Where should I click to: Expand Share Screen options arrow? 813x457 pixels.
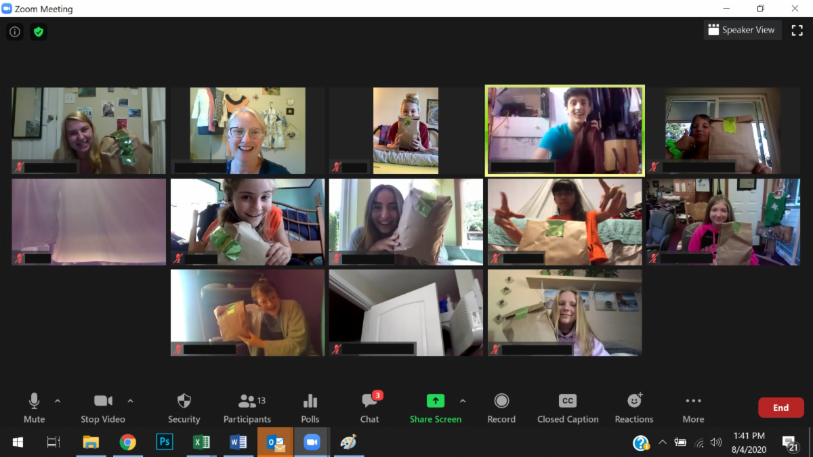coord(463,401)
